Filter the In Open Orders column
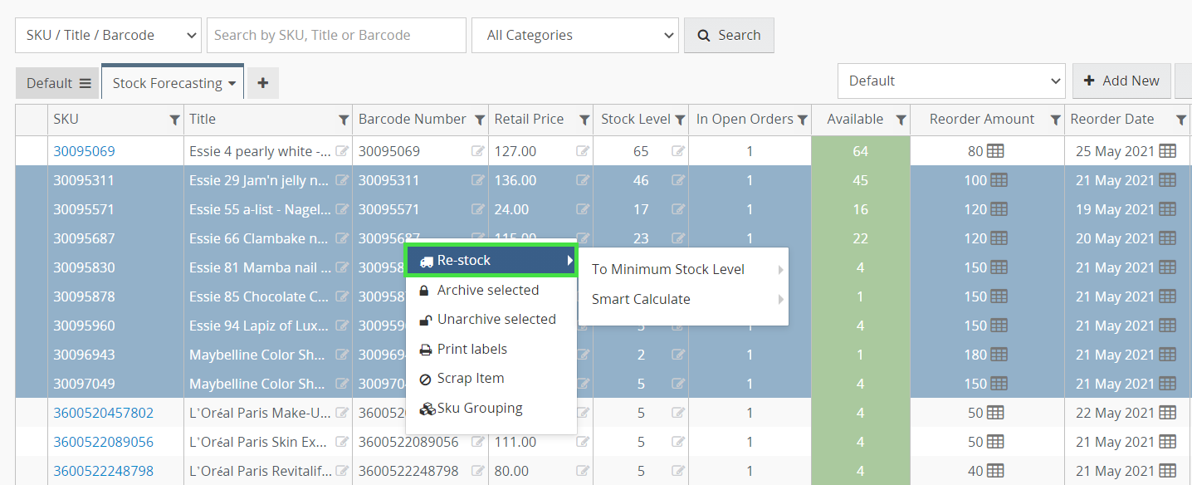Image resolution: width=1192 pixels, height=485 pixels. click(x=803, y=120)
